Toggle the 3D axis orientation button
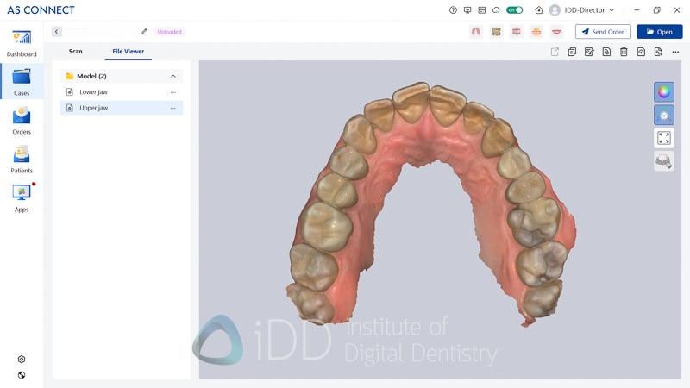Viewport: 690px width, 388px height. click(664, 115)
